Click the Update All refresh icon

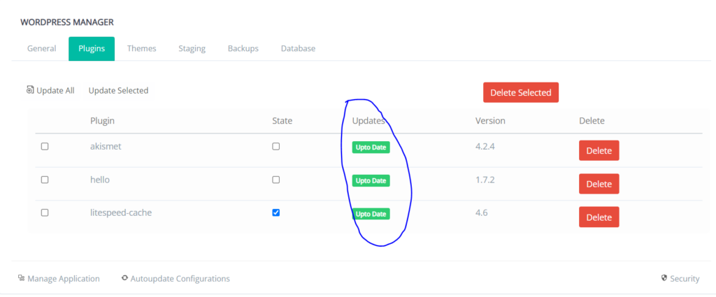(x=30, y=89)
